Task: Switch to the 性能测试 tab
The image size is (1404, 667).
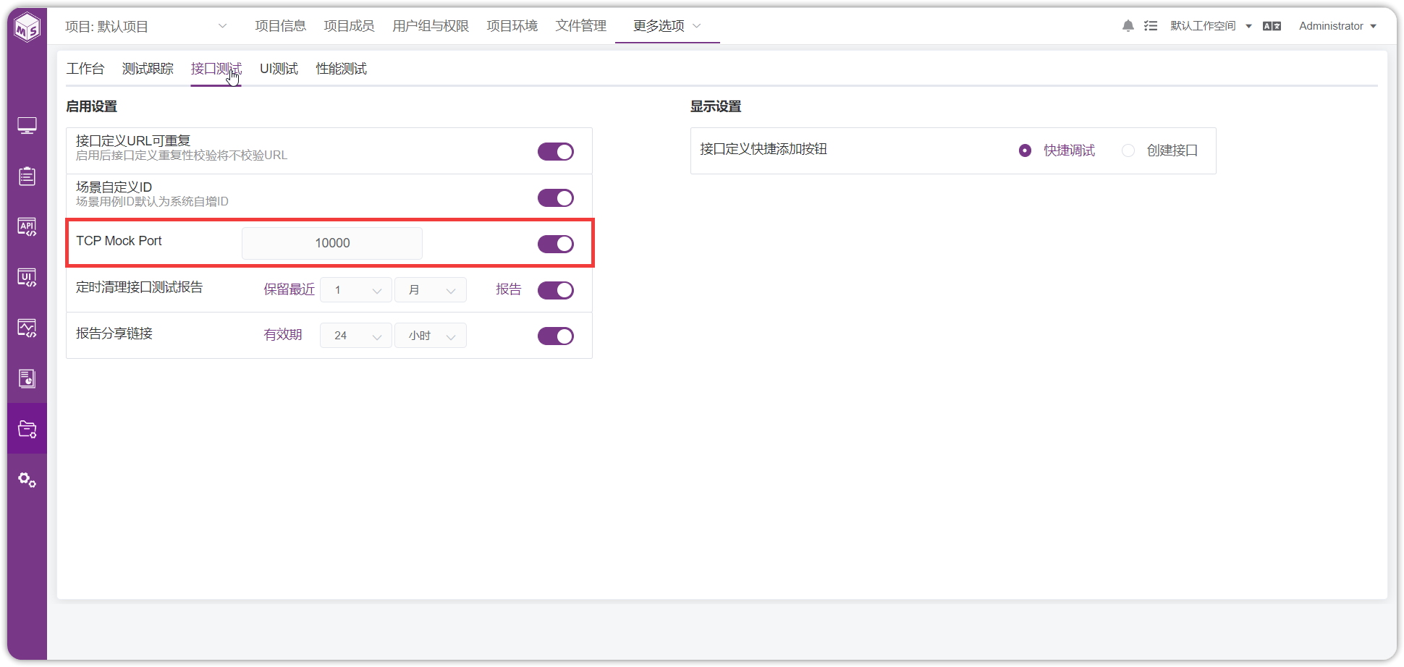Action: (x=341, y=69)
